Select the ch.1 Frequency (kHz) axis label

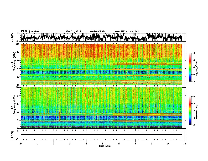[14, 61]
